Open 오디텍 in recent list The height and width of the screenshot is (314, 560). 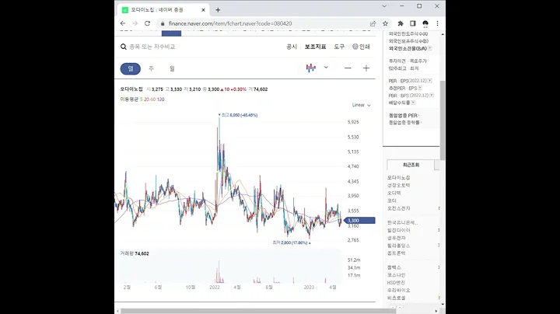[x=394, y=193]
